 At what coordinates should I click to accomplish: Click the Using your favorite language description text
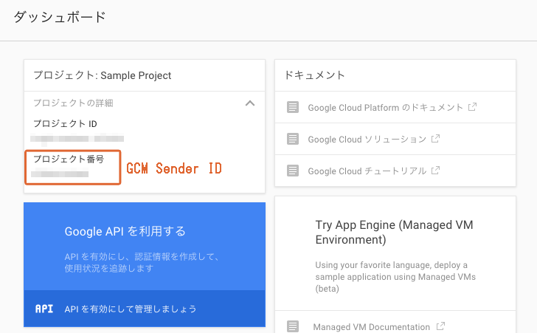point(395,277)
